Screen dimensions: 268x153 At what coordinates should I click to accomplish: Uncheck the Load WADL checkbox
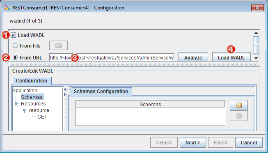point(13,35)
